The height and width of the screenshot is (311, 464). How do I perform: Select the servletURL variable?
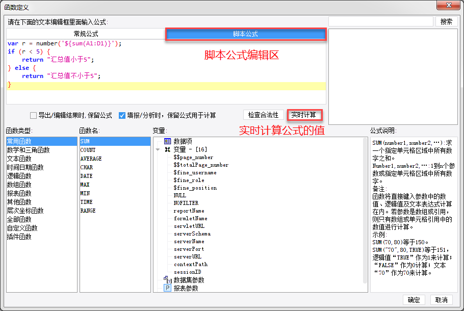[x=189, y=226]
